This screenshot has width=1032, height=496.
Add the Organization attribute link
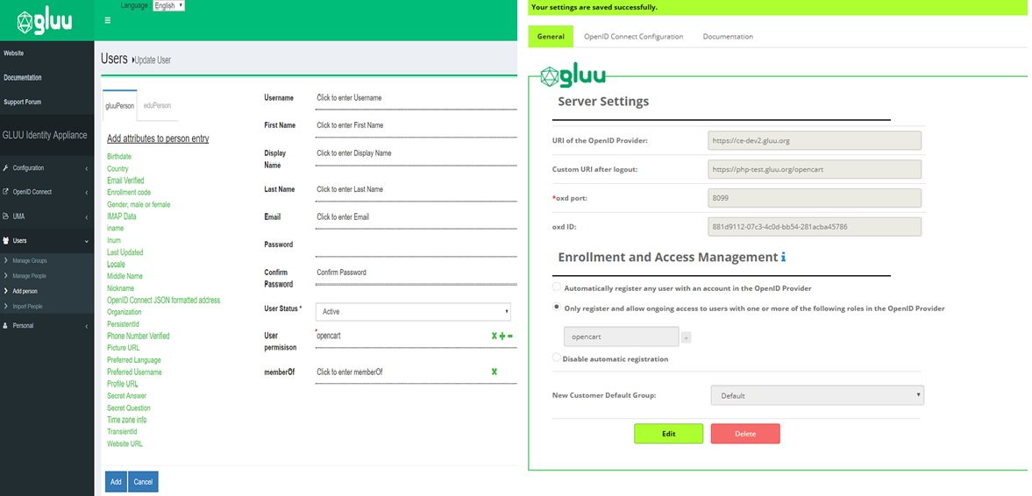125,313
